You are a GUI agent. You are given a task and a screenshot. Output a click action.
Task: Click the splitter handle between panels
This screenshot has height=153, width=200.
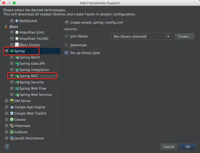(x=61, y=79)
